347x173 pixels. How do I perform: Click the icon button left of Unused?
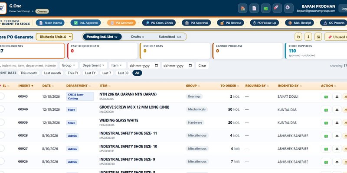point(318,37)
